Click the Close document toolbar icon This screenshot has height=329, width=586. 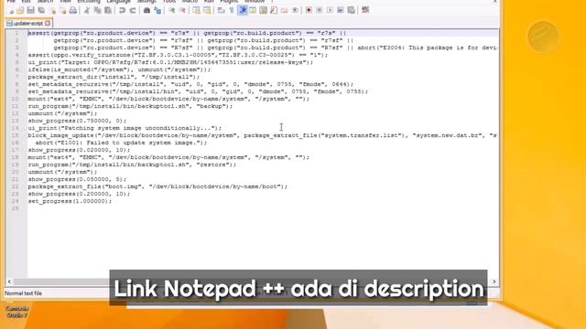(x=53, y=10)
